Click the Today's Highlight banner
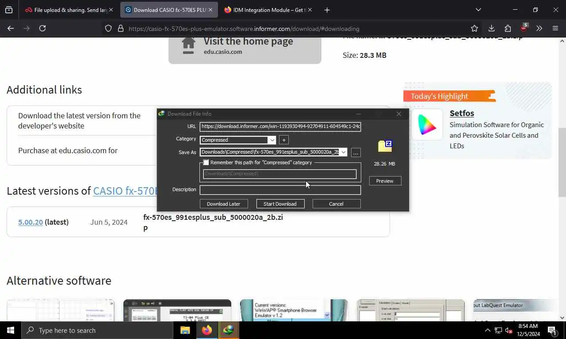Image resolution: width=566 pixels, height=339 pixels. [x=449, y=96]
